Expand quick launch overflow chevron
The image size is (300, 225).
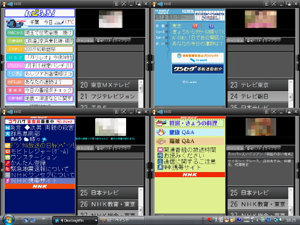(44, 219)
